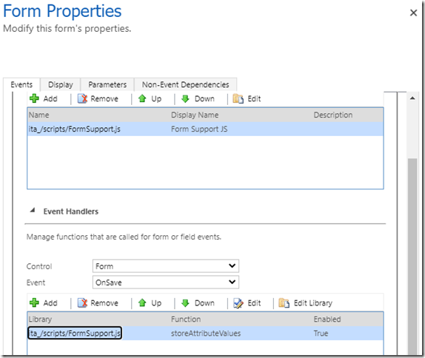Open the Parameters tab
This screenshot has width=425, height=358.
[107, 84]
